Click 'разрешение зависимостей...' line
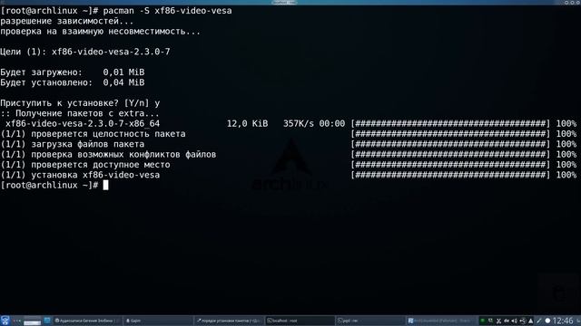This screenshot has width=581, height=326. (66, 21)
